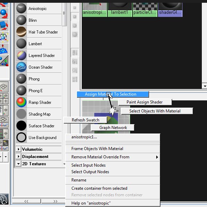Select Graph Network from the marking menu

click(x=112, y=128)
